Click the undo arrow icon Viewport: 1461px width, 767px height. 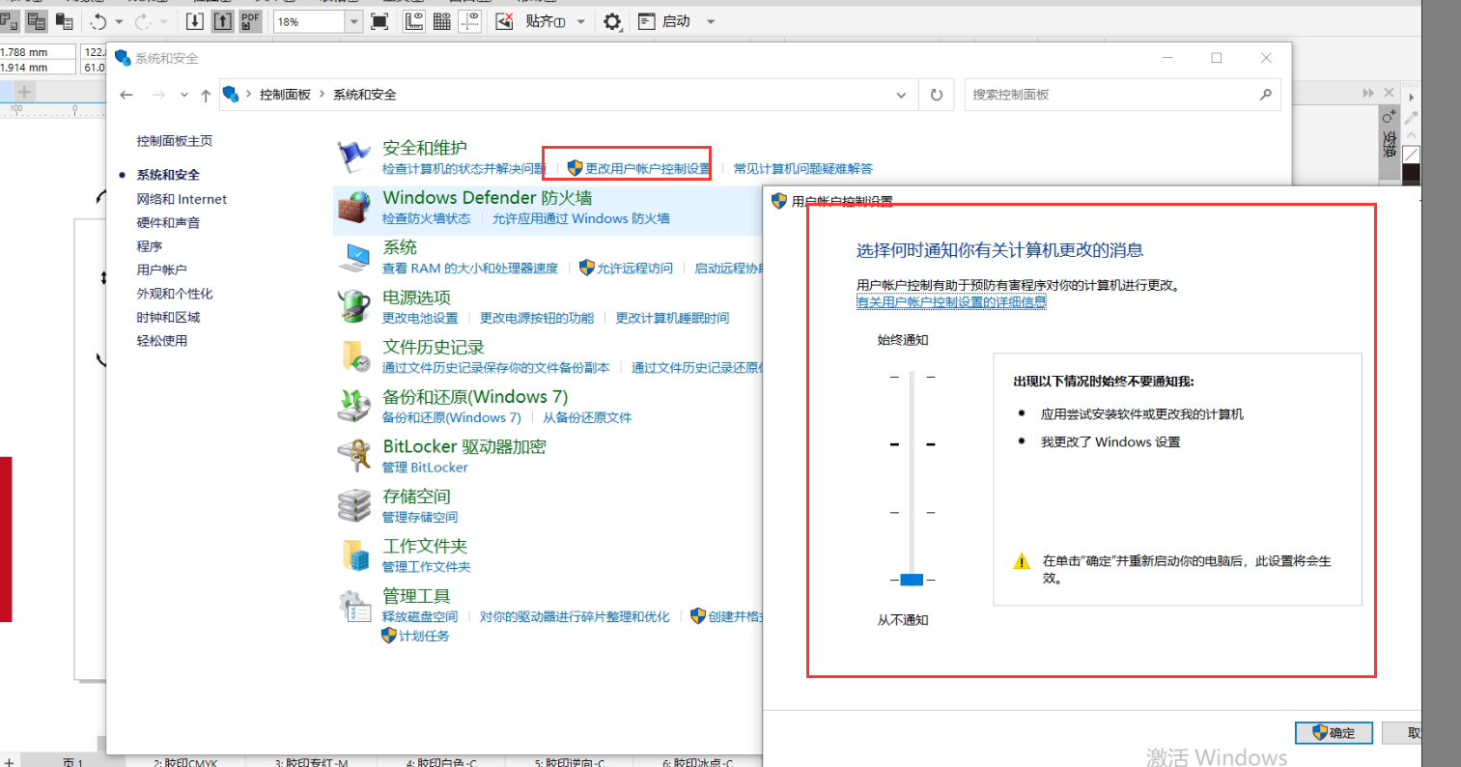(98, 21)
